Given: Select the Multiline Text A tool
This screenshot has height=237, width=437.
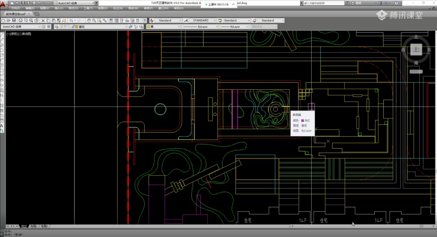Looking at the screenshot, I should (2, 126).
